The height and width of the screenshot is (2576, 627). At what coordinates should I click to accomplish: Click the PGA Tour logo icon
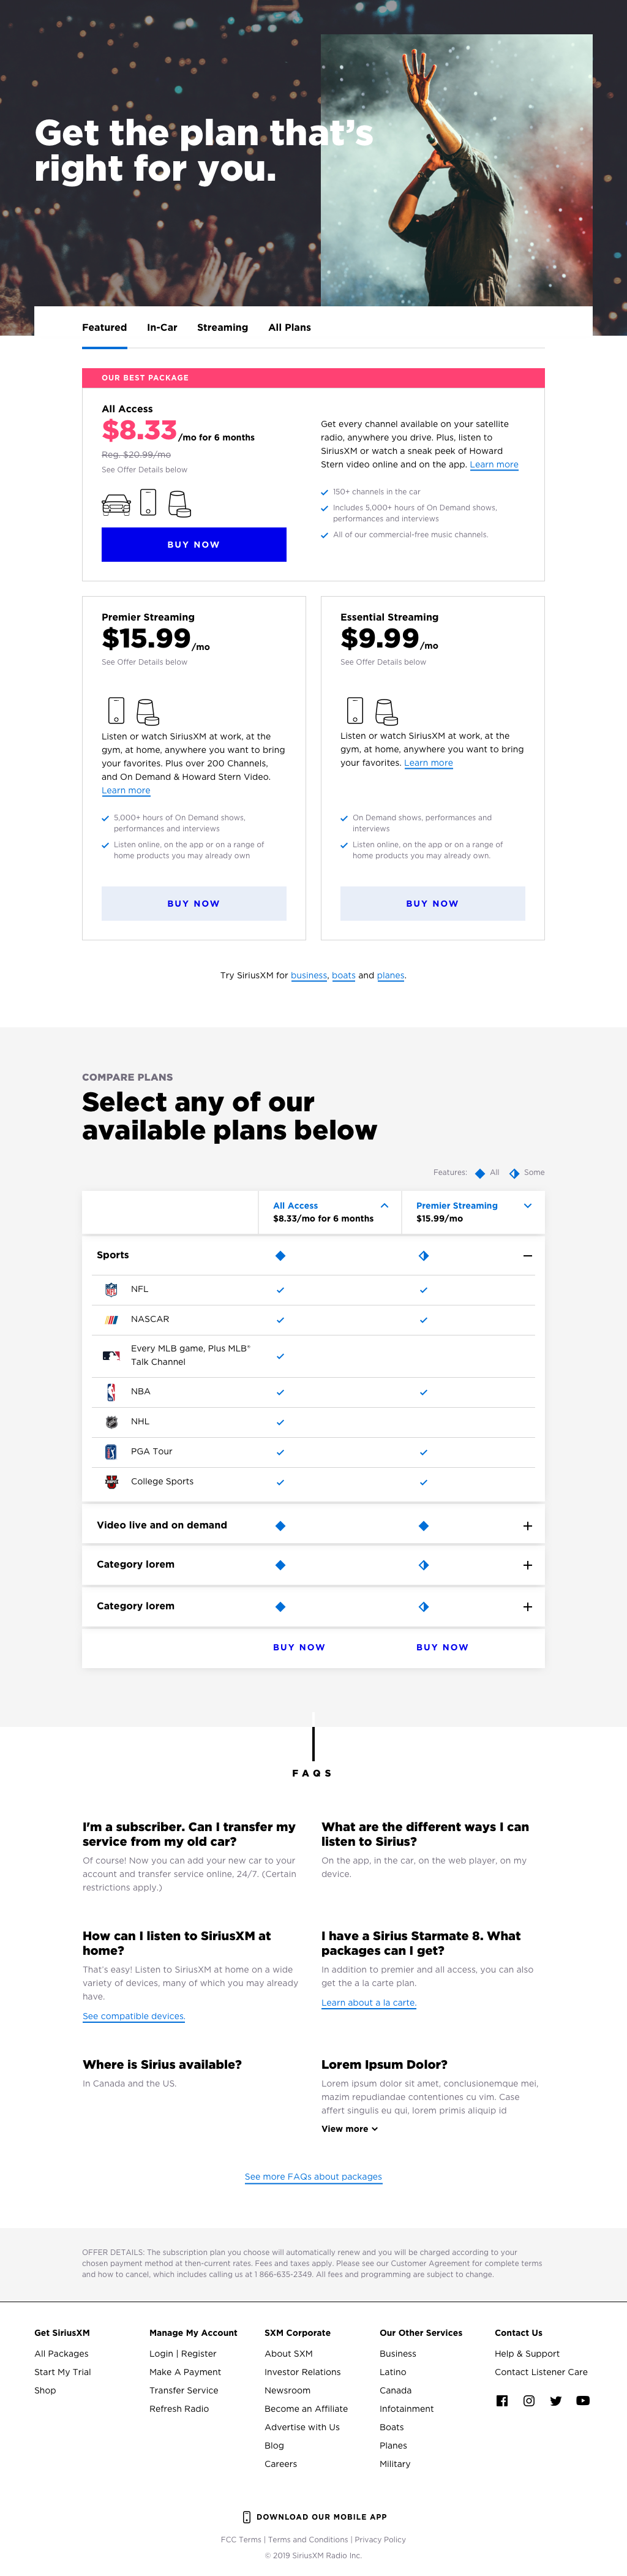click(x=111, y=1452)
